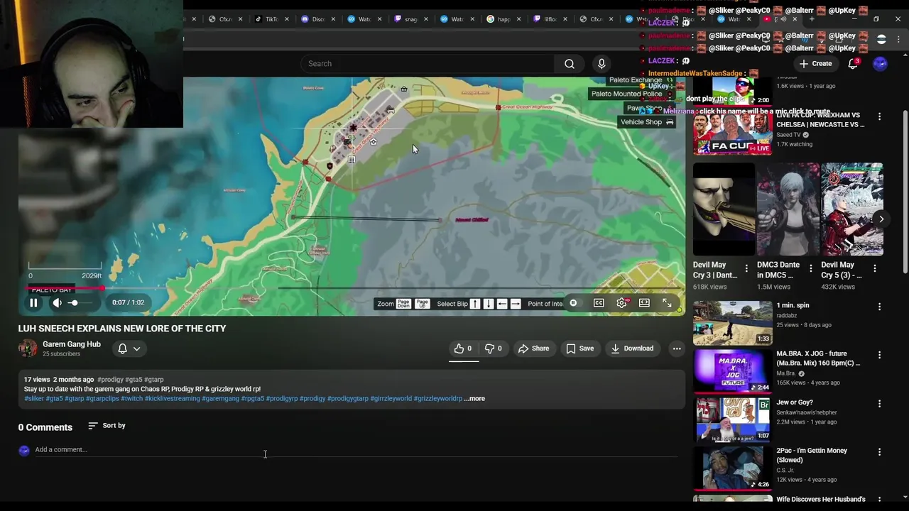Open options for 'Jew or Goy?' video
This screenshot has height=511, width=909.
(879, 403)
